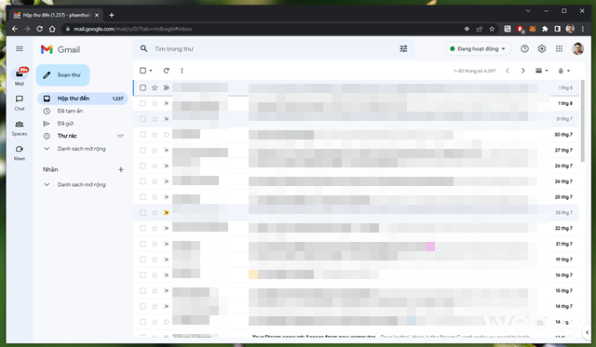The height and width of the screenshot is (347, 596).
Task: Toggle the select-all checkbox
Action: 142,71
